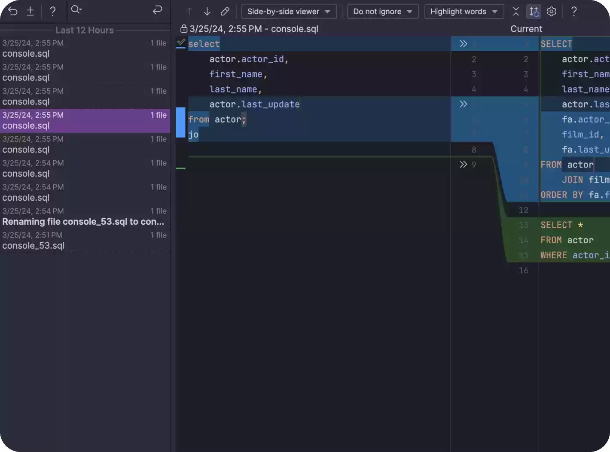The height and width of the screenshot is (452, 610).
Task: Select the Revert action in the left toolbar
Action: 12,11
